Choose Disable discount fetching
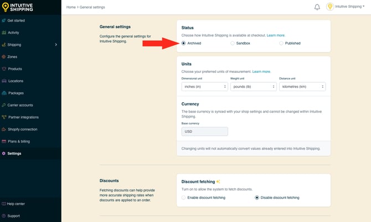This screenshot has height=222, width=371. pyautogui.click(x=257, y=198)
